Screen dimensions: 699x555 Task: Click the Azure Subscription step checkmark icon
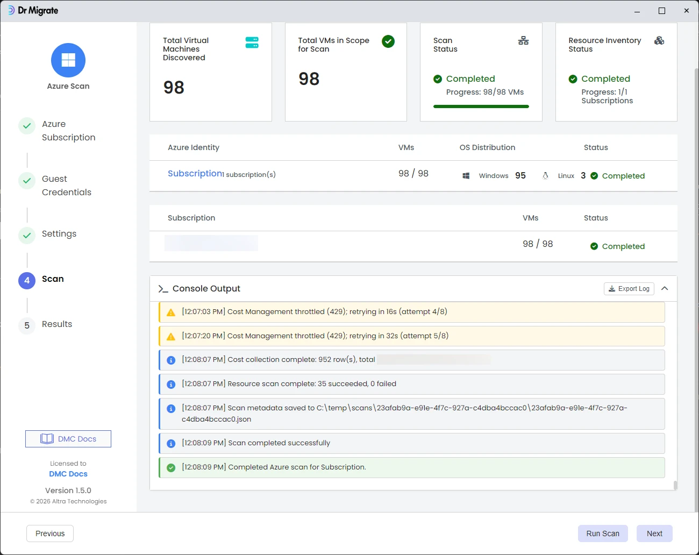[27, 126]
